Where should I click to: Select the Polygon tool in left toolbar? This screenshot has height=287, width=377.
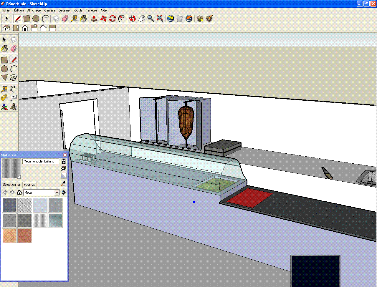pos(4,78)
